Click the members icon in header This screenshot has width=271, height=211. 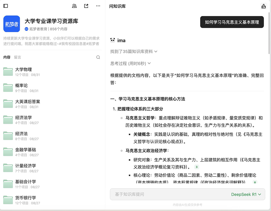click(x=74, y=6)
